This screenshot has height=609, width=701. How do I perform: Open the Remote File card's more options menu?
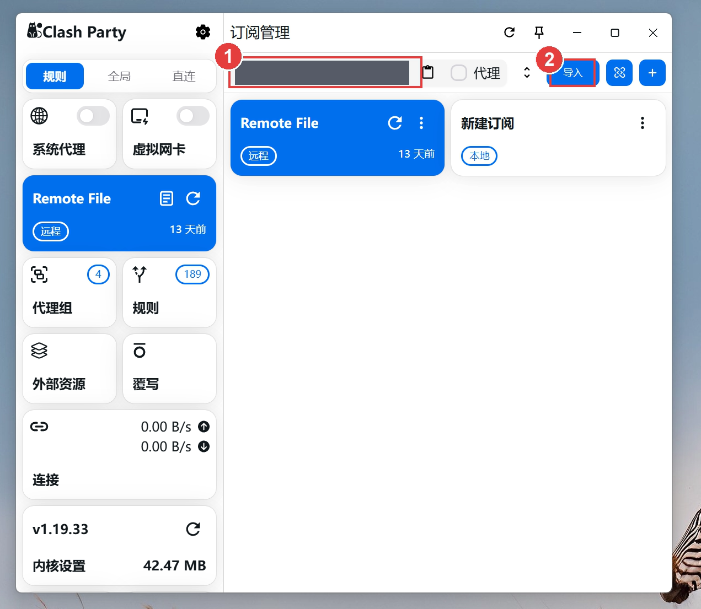click(x=421, y=123)
